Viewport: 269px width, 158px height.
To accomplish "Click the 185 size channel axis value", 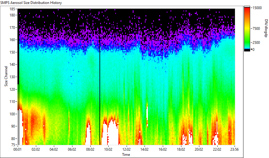I will point(12,9).
